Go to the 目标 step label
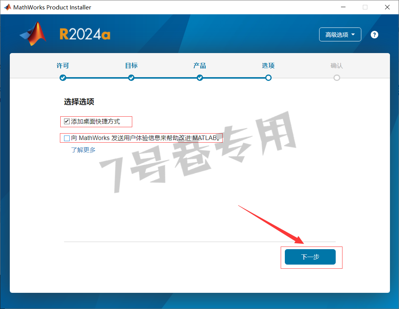This screenshot has width=399, height=309. pos(131,65)
